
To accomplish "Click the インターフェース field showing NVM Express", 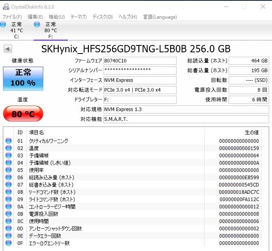I will point(140,80).
